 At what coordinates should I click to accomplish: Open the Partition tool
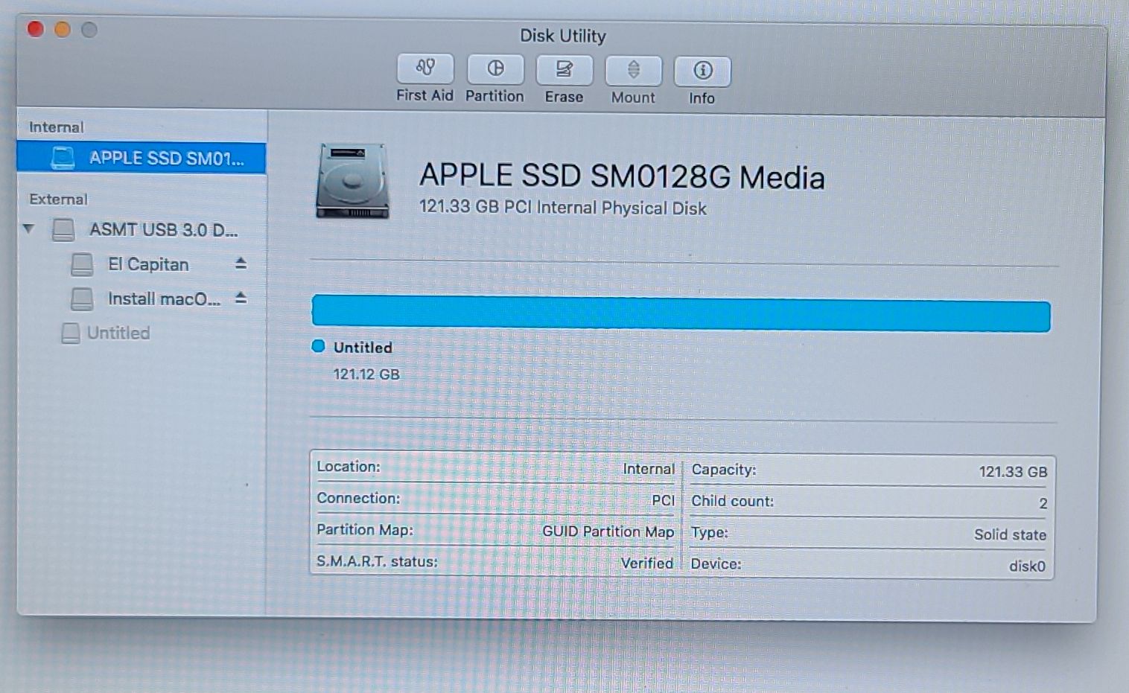(x=494, y=69)
